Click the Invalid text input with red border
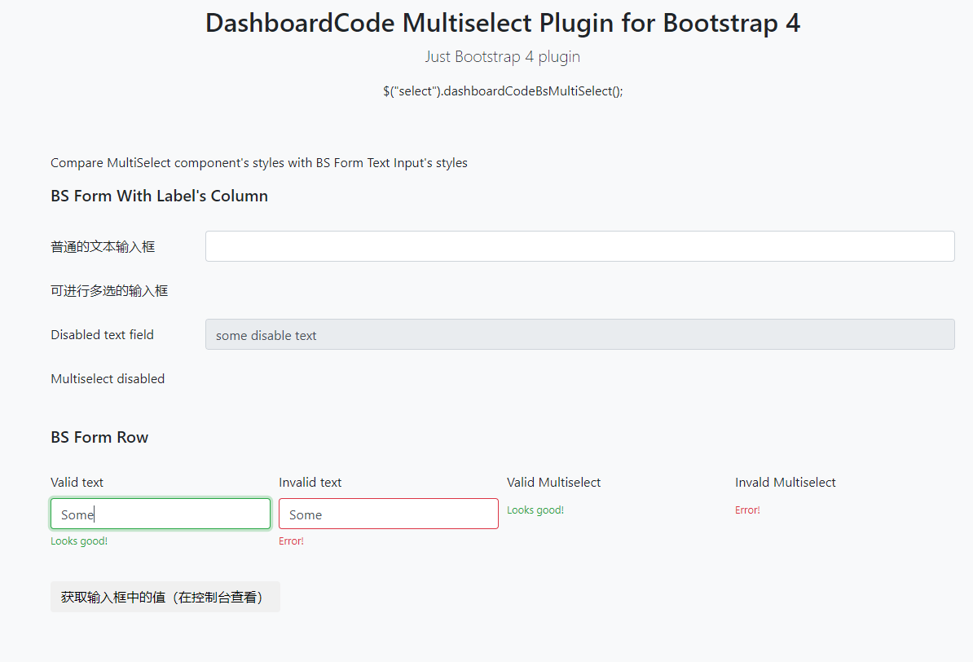Screen dimensions: 973x662 [x=389, y=514]
